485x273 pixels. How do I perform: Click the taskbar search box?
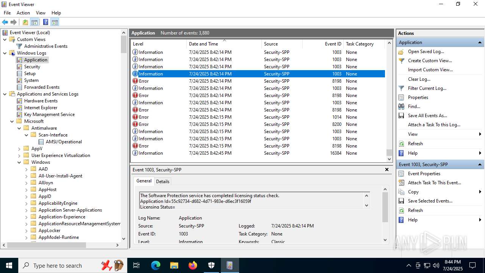pos(72,265)
